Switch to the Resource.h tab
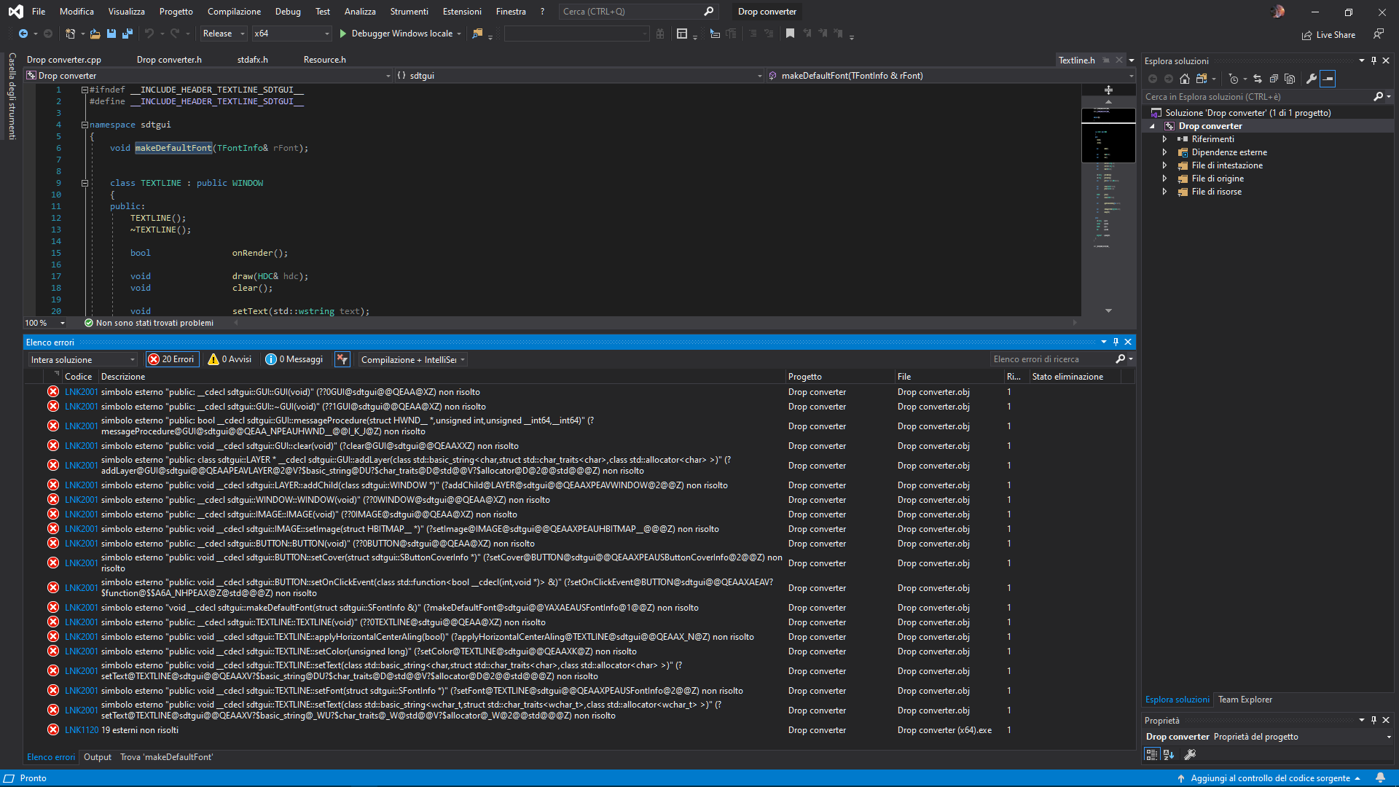 pyautogui.click(x=324, y=60)
